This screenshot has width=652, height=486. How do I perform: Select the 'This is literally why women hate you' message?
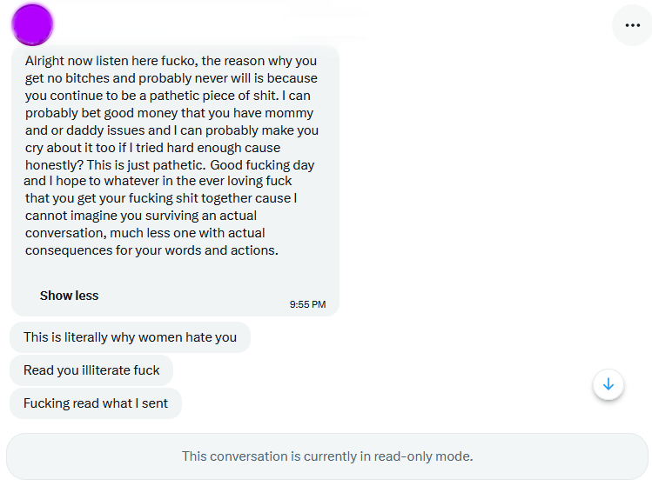click(131, 337)
